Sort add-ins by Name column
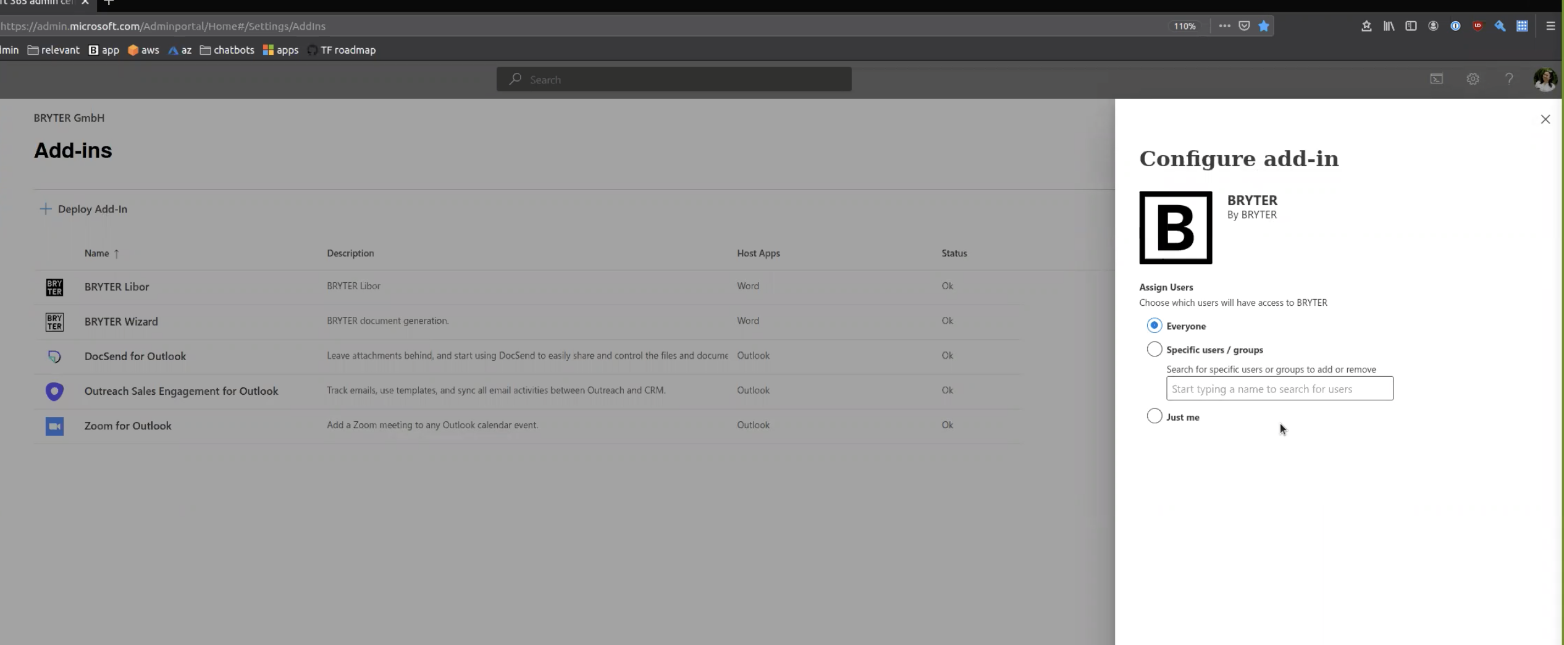 coord(97,253)
